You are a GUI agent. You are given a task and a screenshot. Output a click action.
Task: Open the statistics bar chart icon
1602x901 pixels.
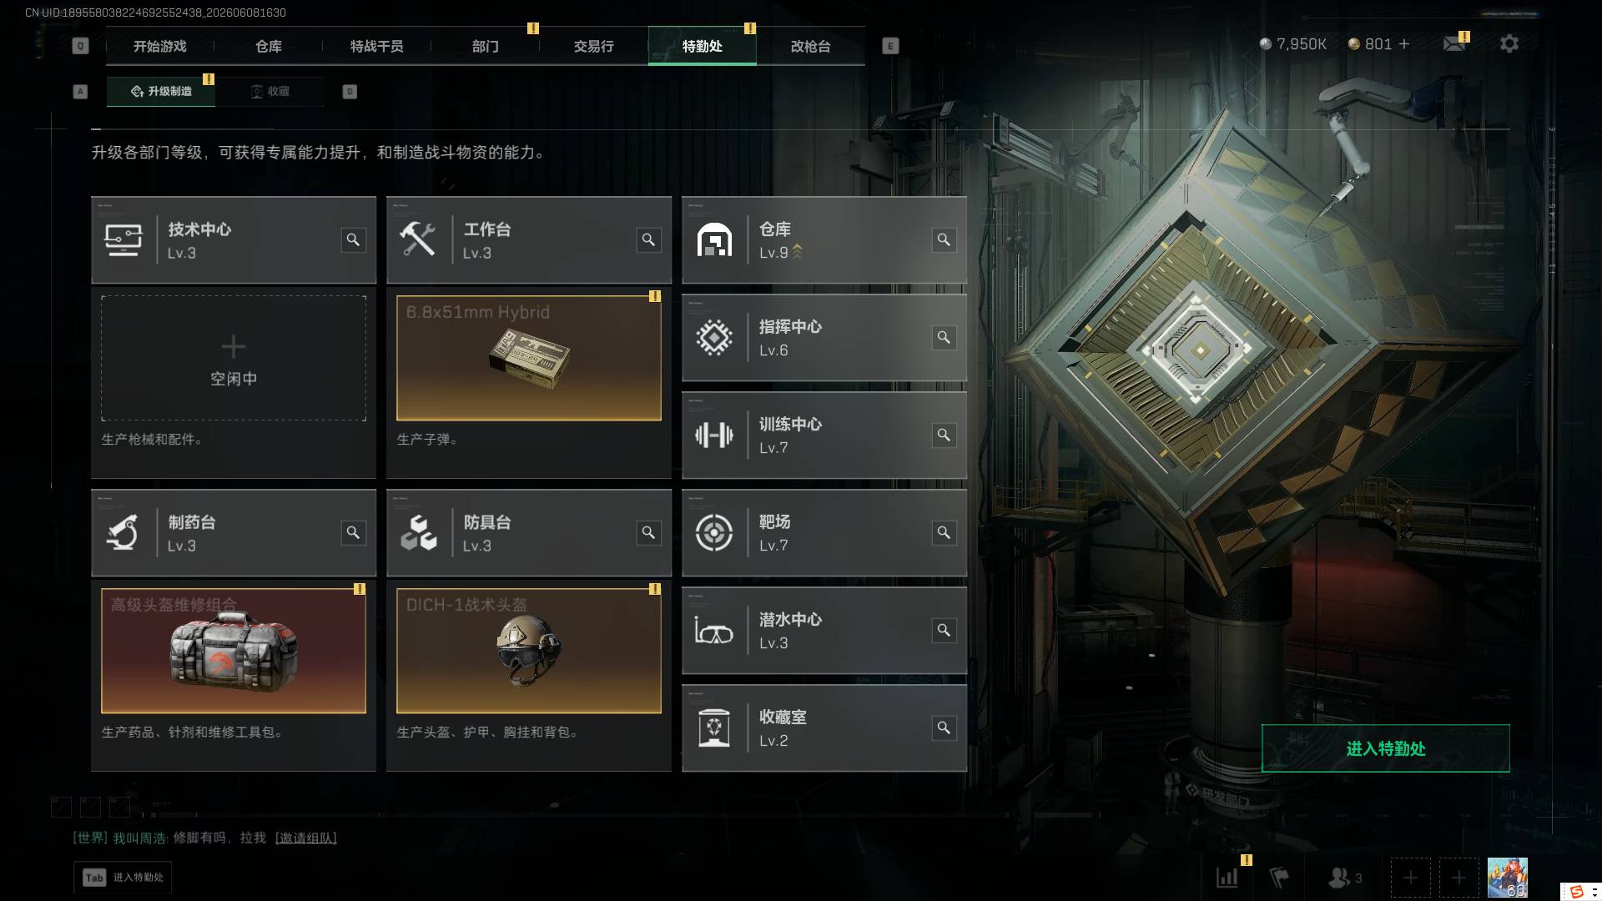pyautogui.click(x=1227, y=877)
